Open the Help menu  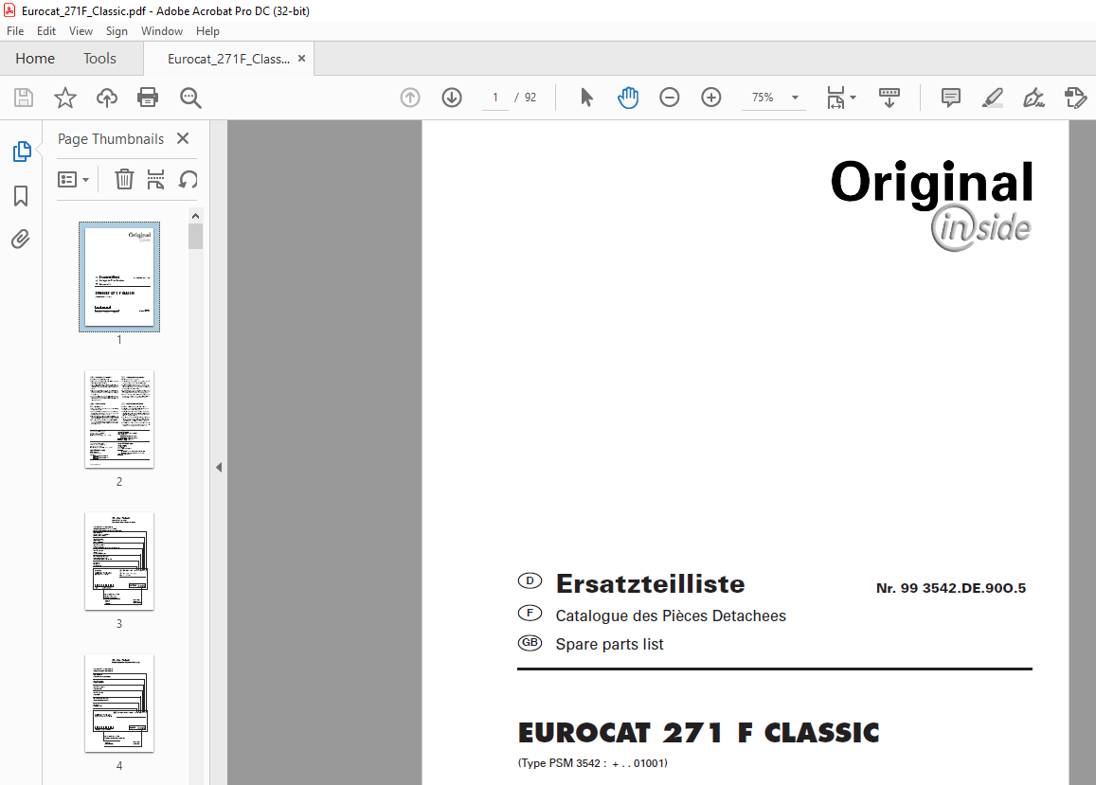pos(207,30)
